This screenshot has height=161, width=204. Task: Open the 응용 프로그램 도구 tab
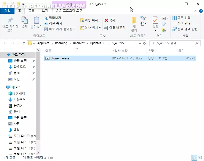click(69, 11)
